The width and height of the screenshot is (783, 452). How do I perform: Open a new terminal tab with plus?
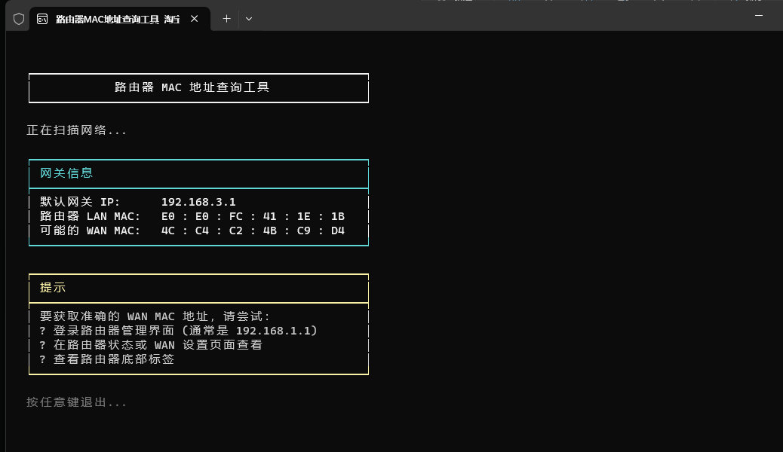point(226,19)
